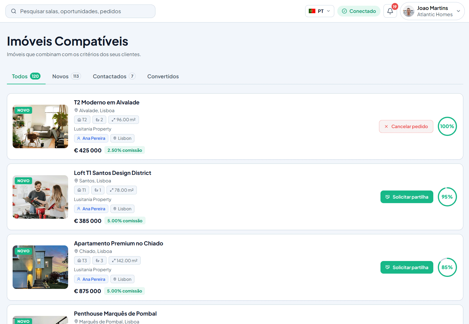The image size is (469, 324).
Task: Click the 78.00 m² area chip
Action: [x=122, y=190]
